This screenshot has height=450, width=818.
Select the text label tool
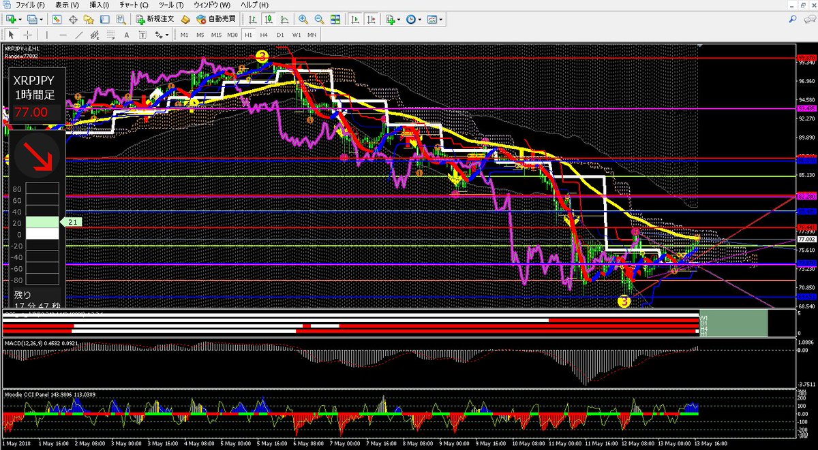(x=142, y=35)
